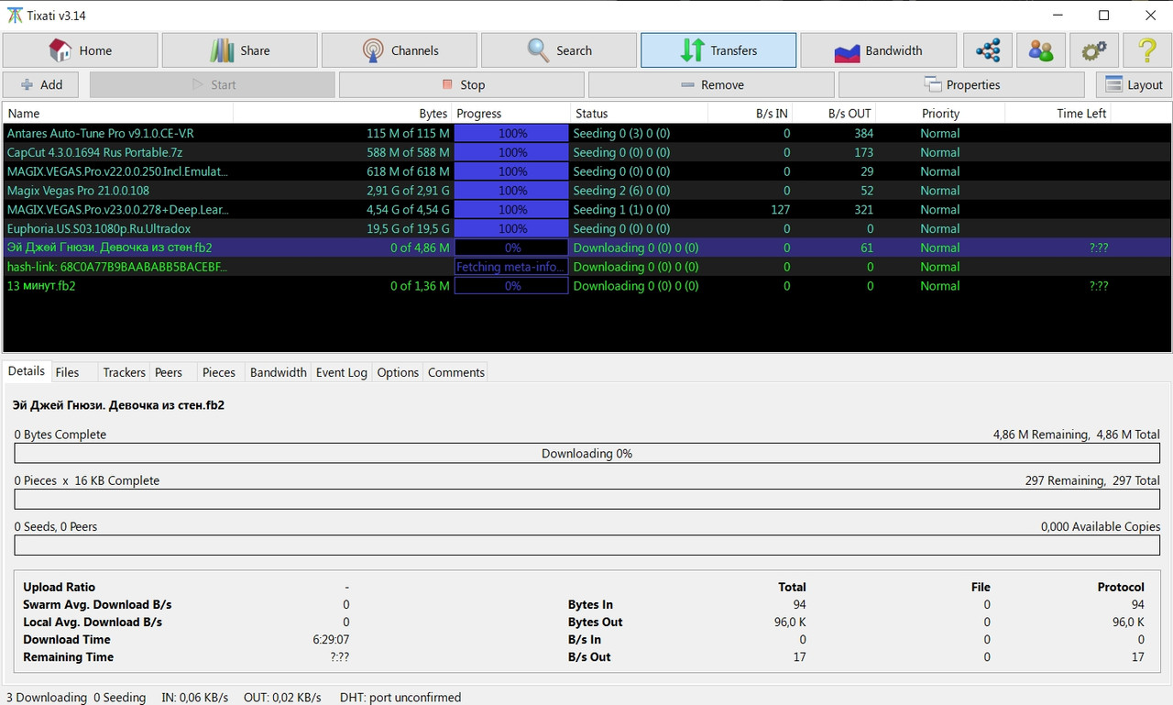Open Help via the question mark icon
Viewport: 1173px width, 705px height.
(1147, 50)
